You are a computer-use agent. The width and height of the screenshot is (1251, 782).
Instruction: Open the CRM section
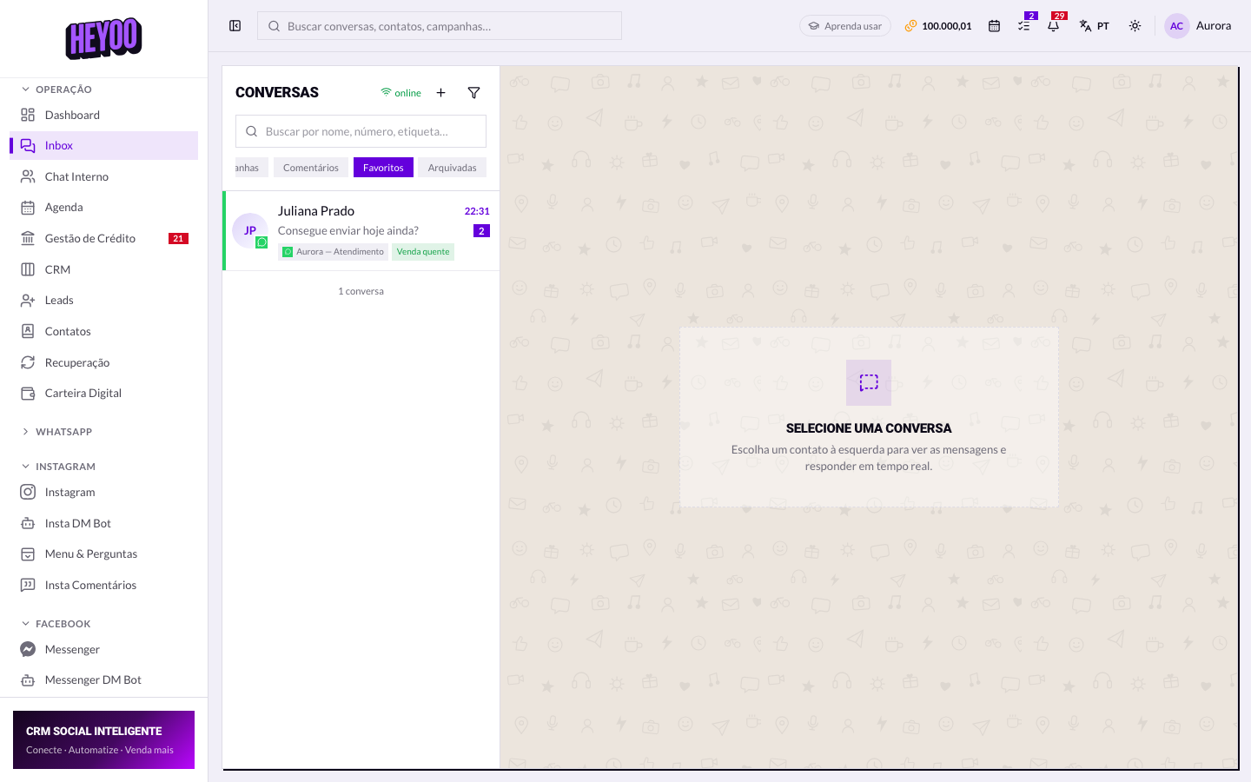[103, 269]
